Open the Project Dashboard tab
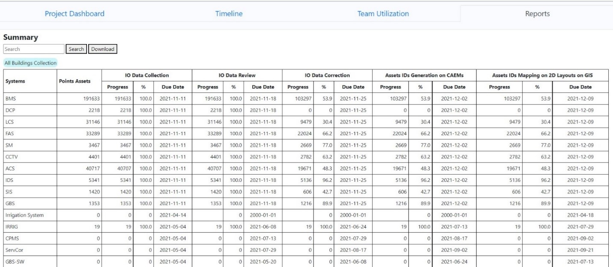The width and height of the screenshot is (613, 267). (x=75, y=14)
